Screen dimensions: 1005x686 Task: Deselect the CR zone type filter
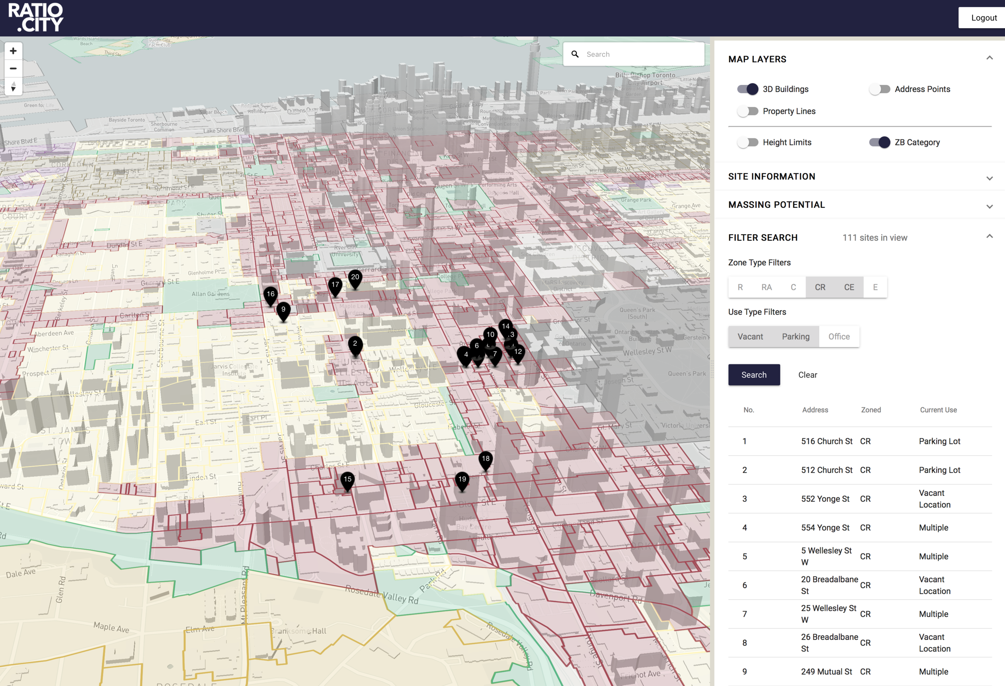click(x=820, y=287)
